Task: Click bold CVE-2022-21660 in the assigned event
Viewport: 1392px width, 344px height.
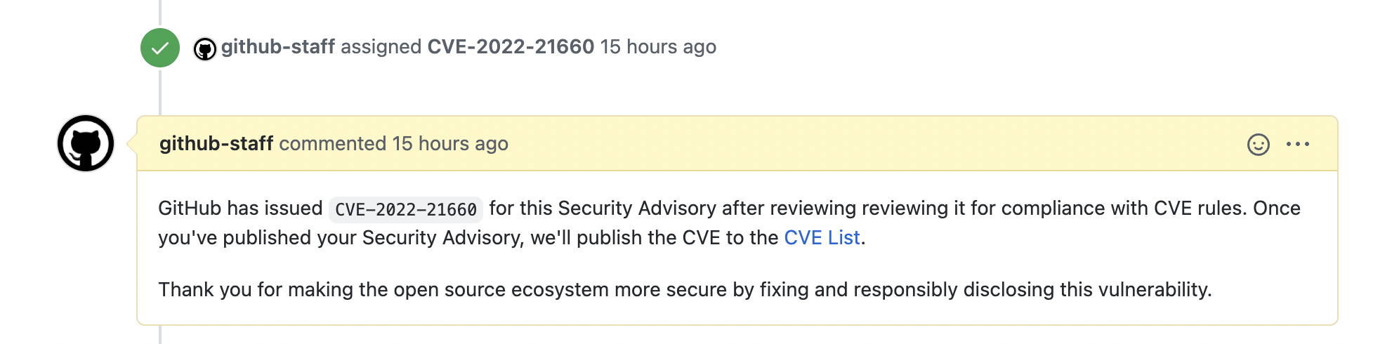Action: click(x=511, y=47)
